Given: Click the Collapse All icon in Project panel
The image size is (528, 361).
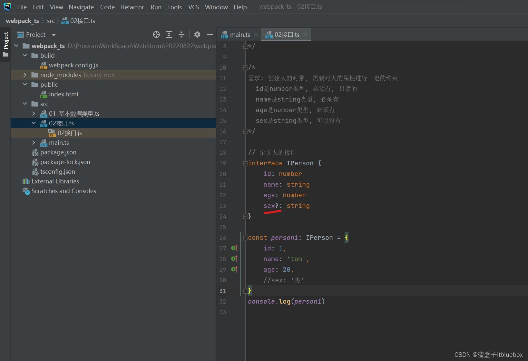Looking at the screenshot, I should pyautogui.click(x=181, y=34).
